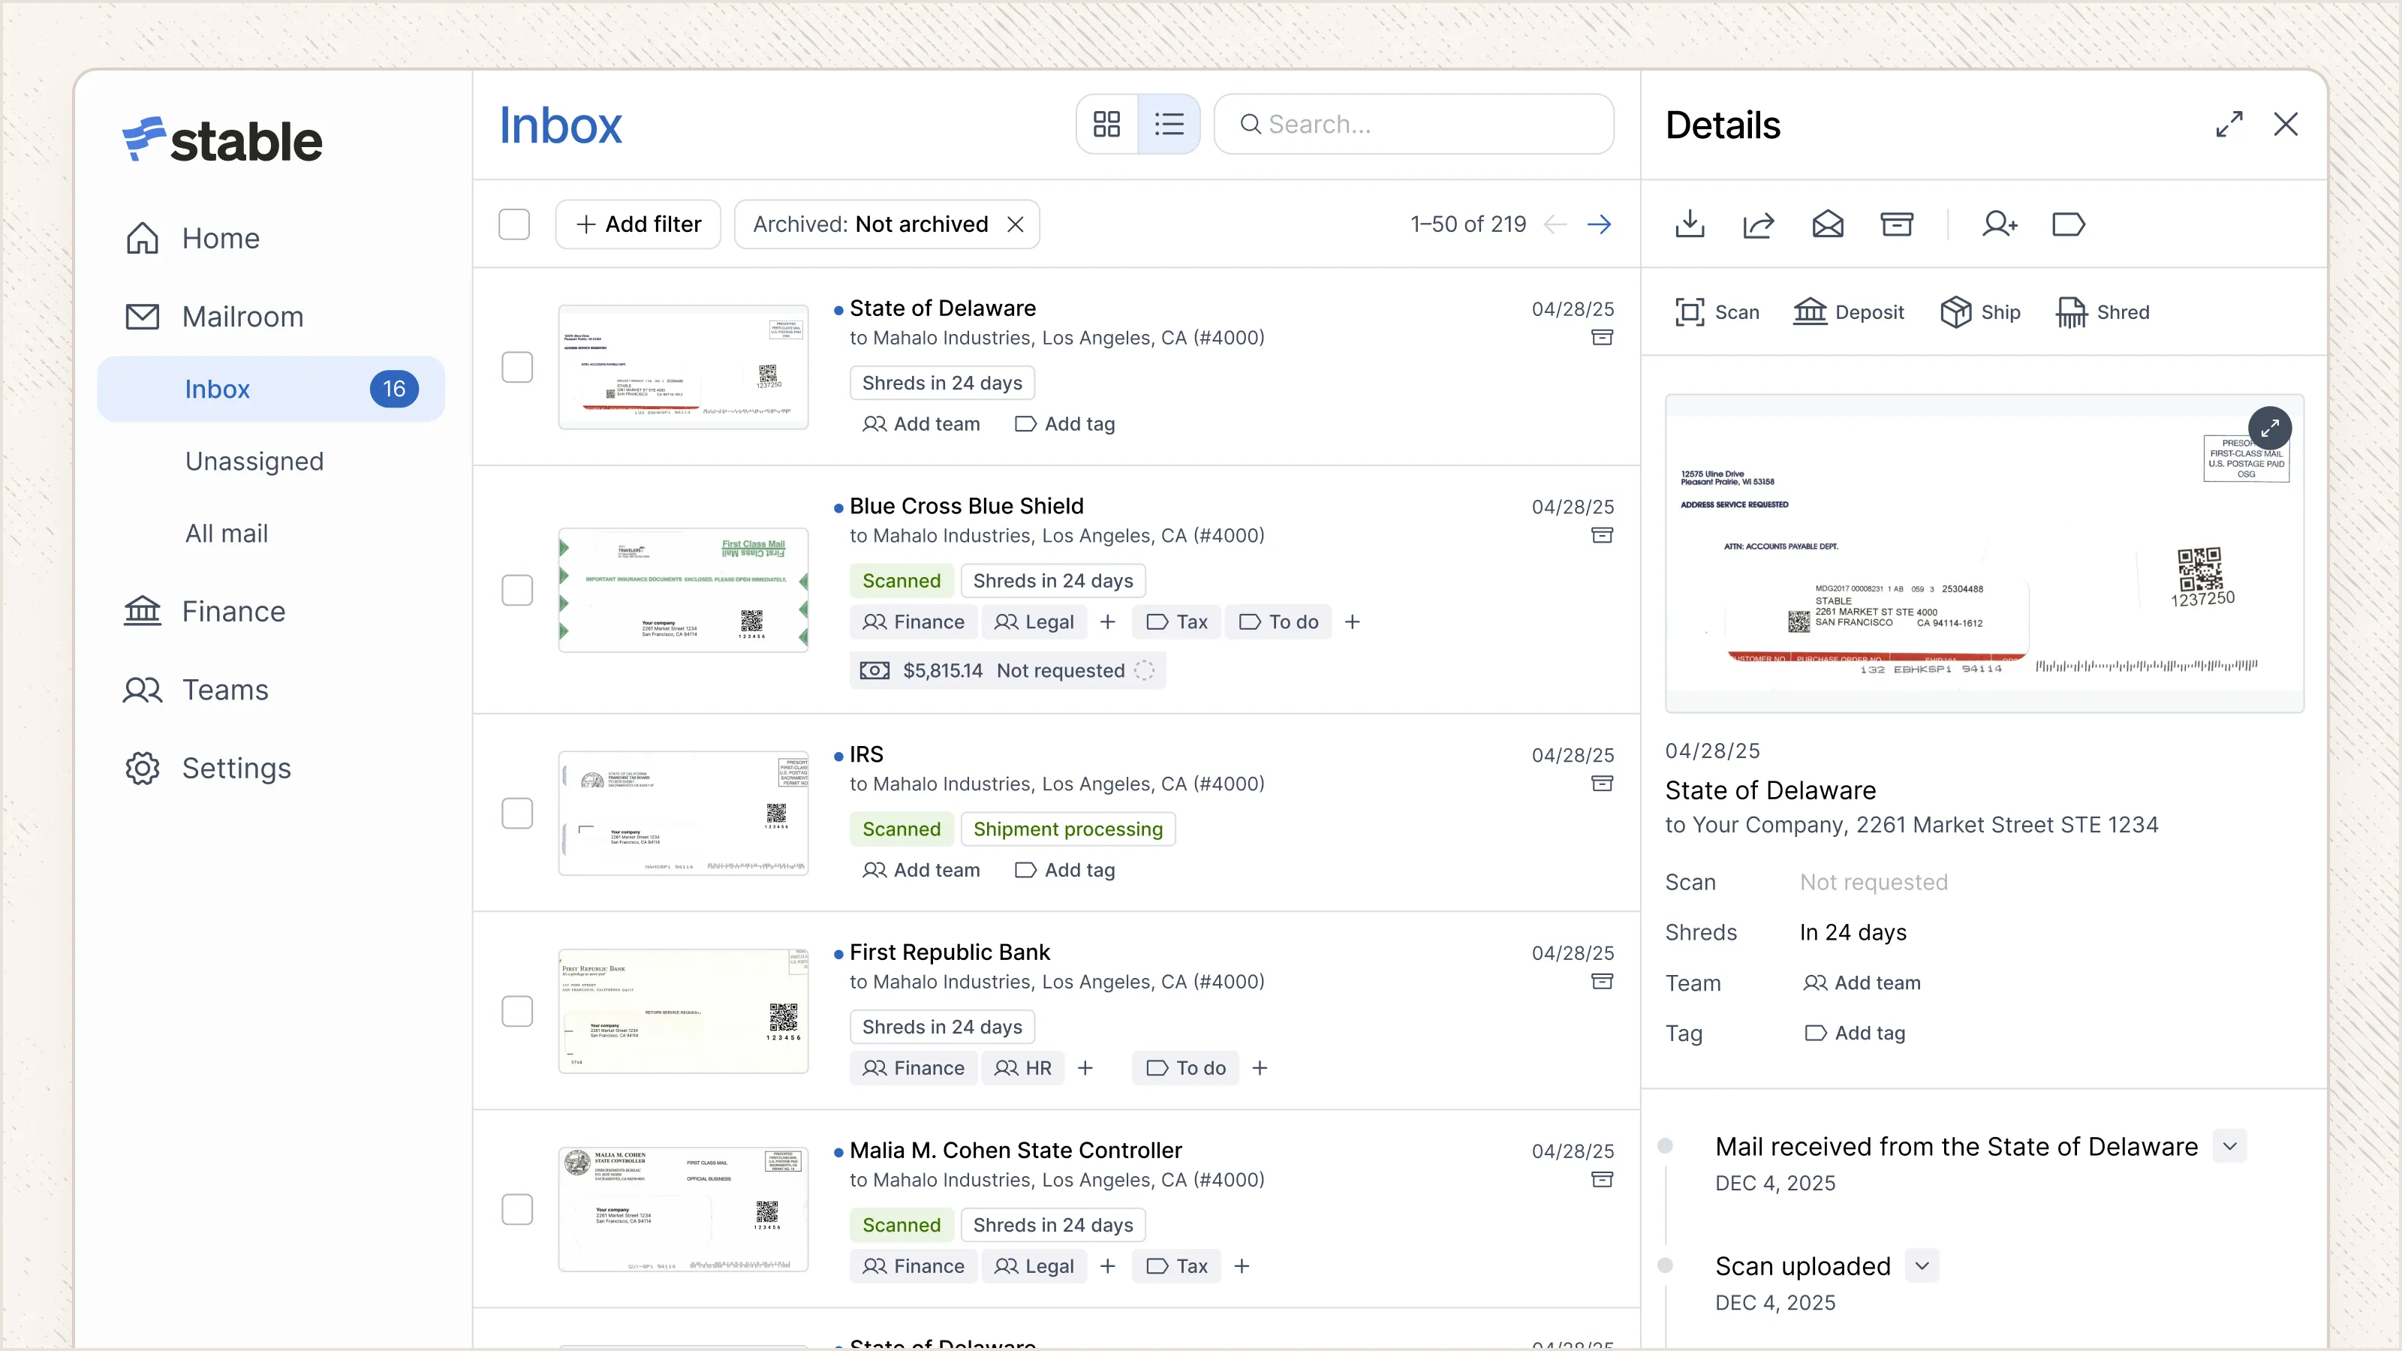Open the Unassigned mail view
The width and height of the screenshot is (2402, 1351).
[x=254, y=462]
